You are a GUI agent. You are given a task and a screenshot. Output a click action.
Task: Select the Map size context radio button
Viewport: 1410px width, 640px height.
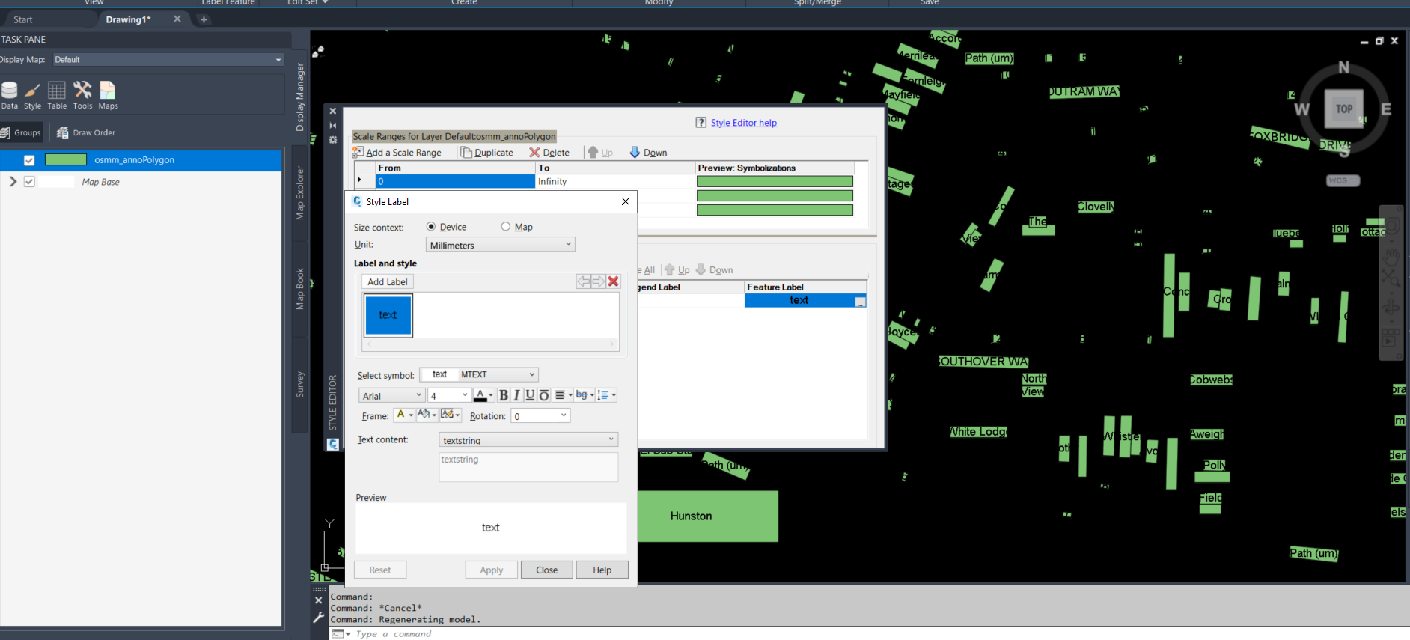click(506, 227)
